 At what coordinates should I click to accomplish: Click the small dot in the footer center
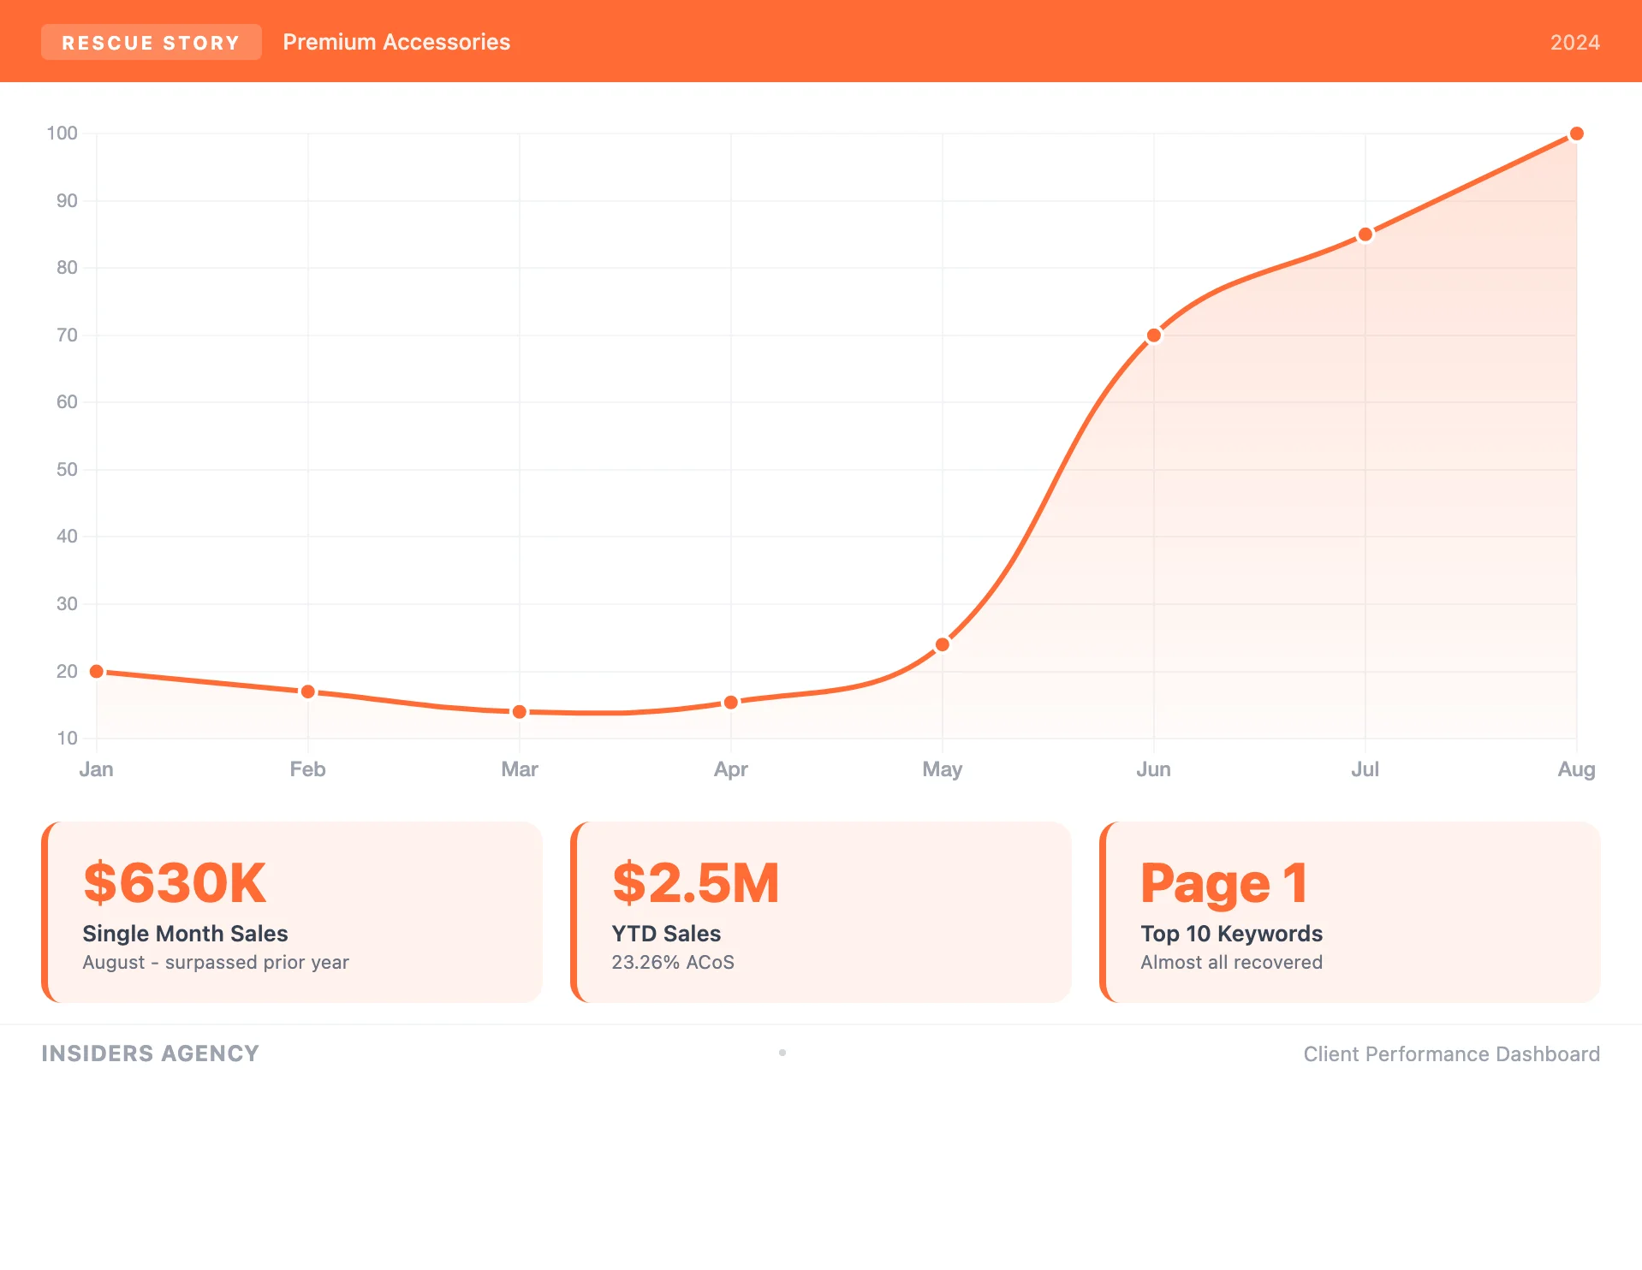[x=782, y=1053]
